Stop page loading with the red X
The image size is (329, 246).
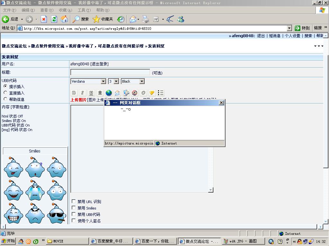pyautogui.click(x=44, y=19)
